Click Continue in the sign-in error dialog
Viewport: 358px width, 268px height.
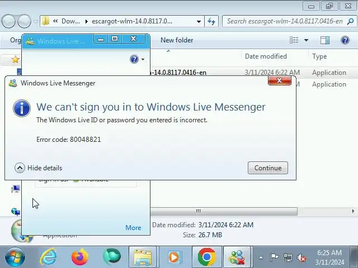point(268,168)
